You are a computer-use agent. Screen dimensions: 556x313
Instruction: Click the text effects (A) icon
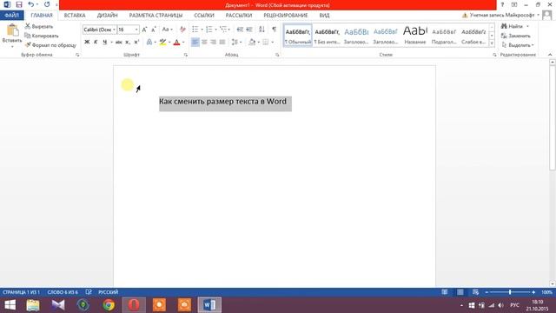(x=149, y=42)
